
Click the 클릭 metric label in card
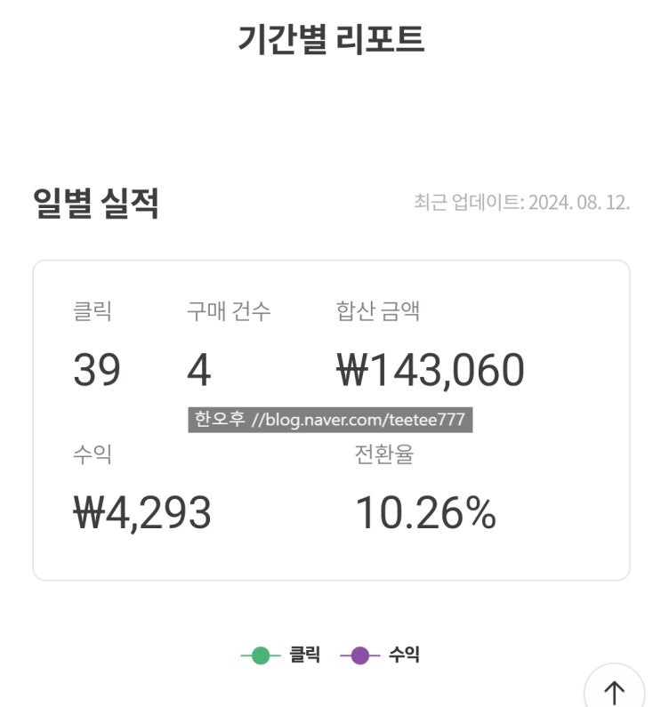click(93, 311)
